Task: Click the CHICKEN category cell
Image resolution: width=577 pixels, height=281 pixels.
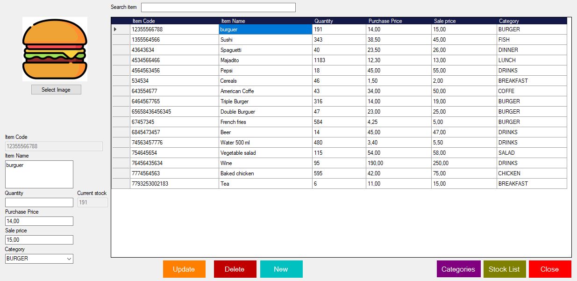Action: pos(532,173)
